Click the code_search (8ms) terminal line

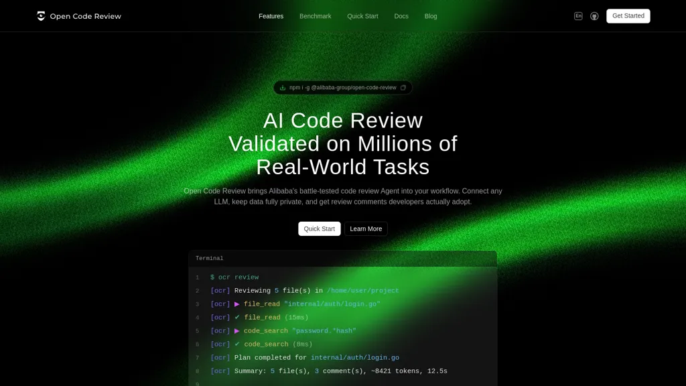click(261, 344)
